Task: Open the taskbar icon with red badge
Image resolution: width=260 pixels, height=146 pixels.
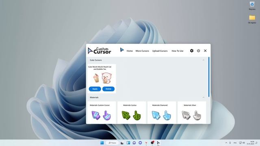Action: [152, 143]
